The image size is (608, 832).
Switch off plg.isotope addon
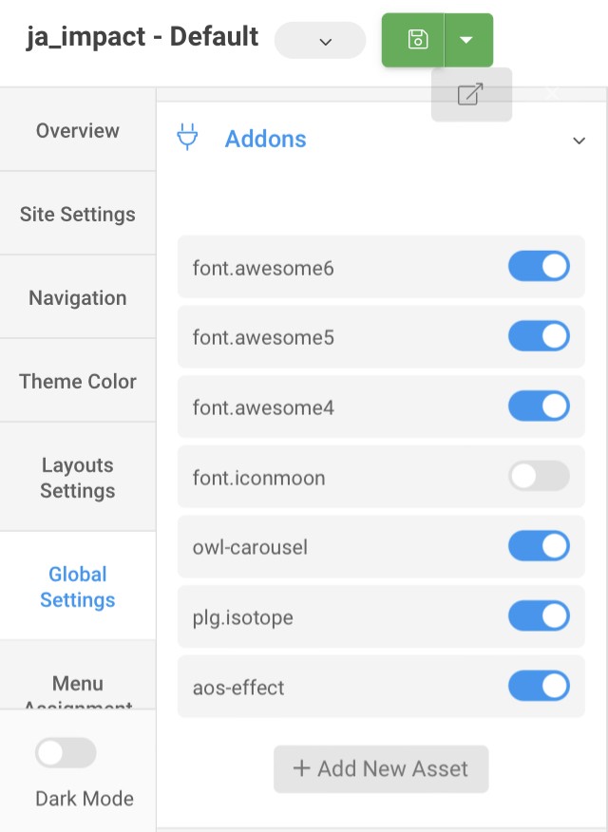click(x=539, y=616)
